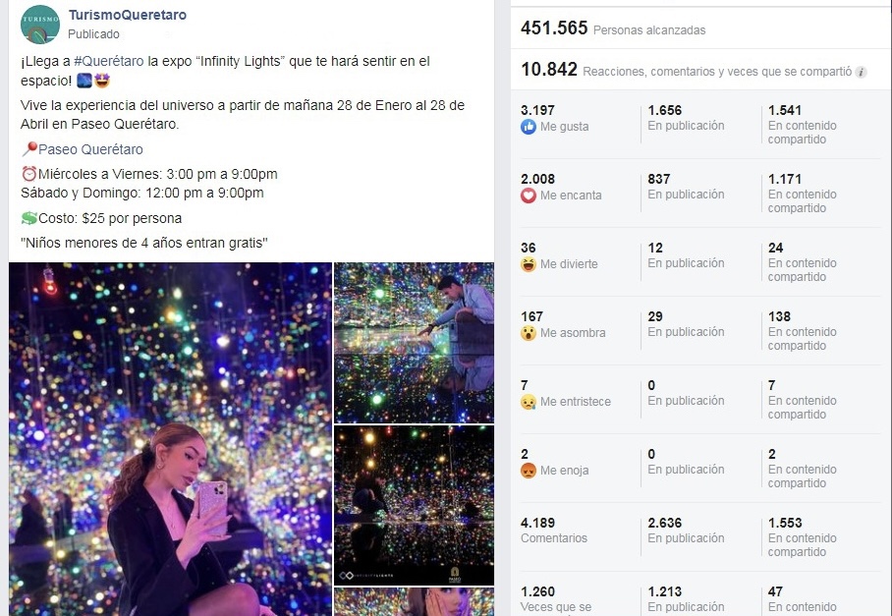
Task: Open the TurismoQueretaro page name link
Action: click(128, 16)
